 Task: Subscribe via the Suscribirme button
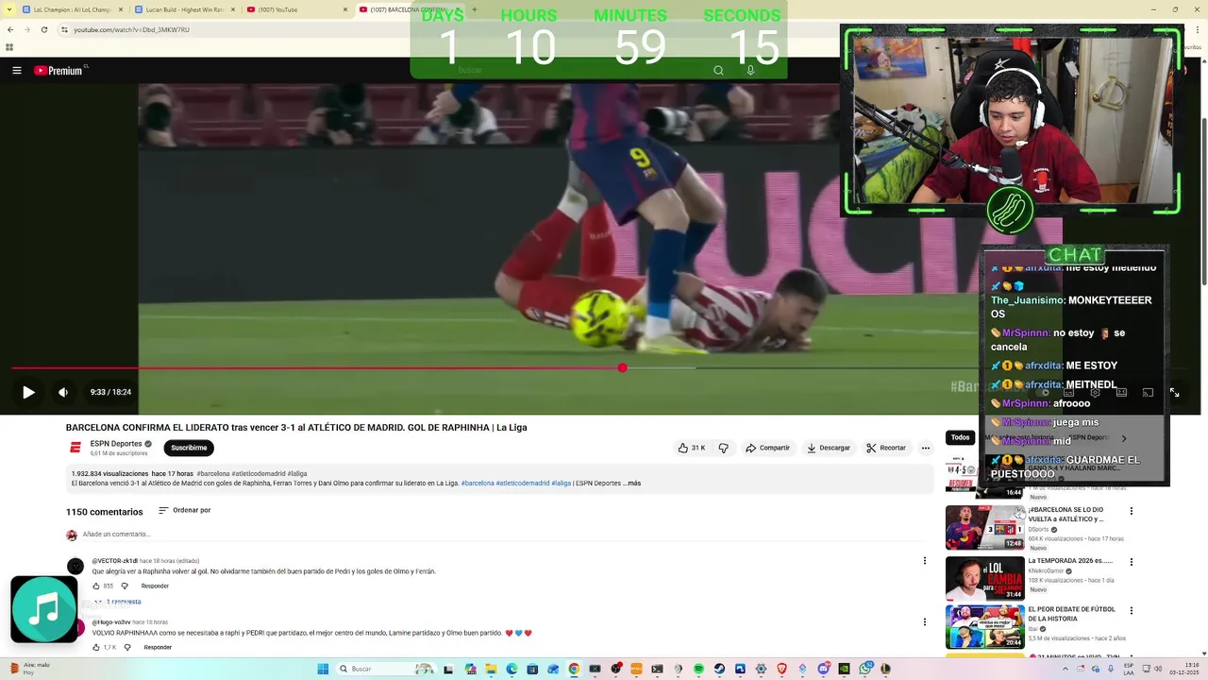(189, 448)
